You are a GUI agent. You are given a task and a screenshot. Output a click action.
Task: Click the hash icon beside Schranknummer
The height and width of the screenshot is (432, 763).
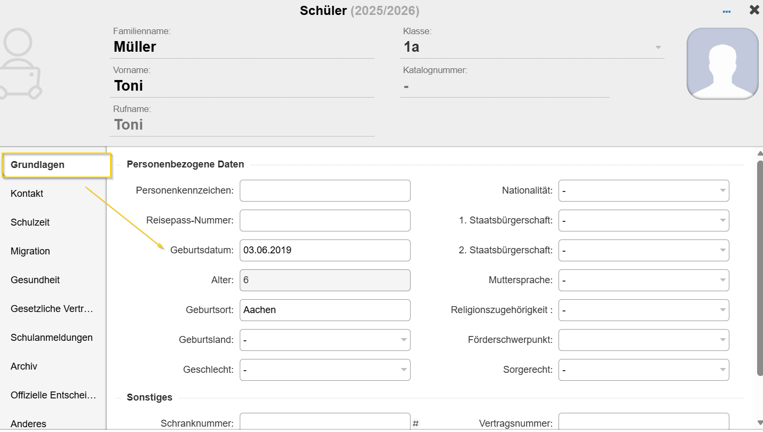[x=415, y=423]
